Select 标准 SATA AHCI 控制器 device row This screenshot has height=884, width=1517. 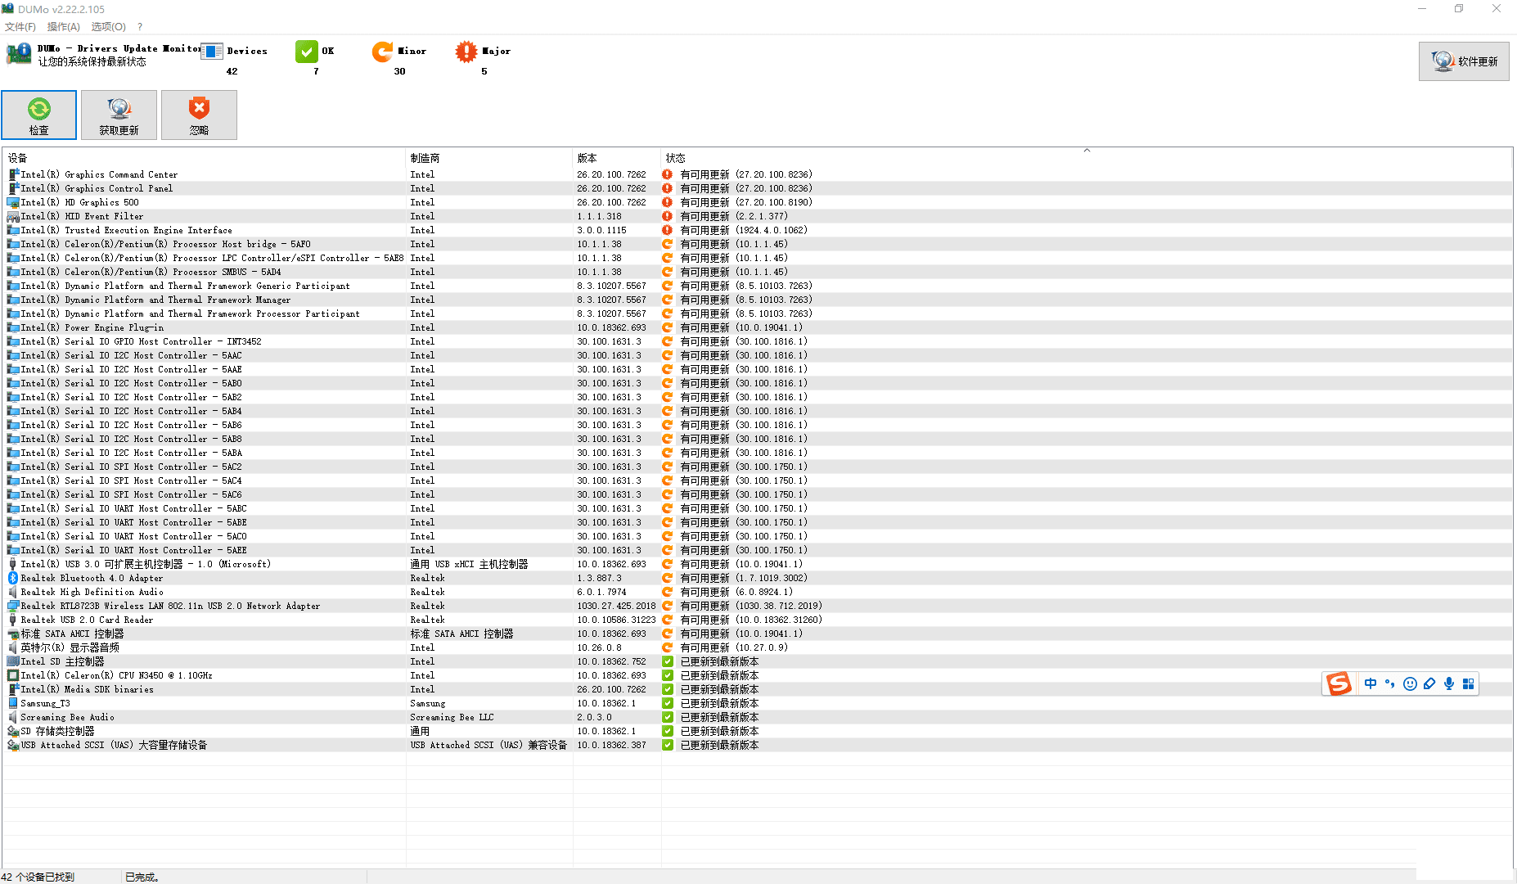[757, 634]
